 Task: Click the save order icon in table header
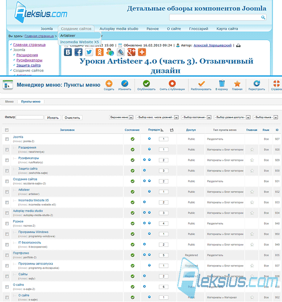click(x=172, y=130)
